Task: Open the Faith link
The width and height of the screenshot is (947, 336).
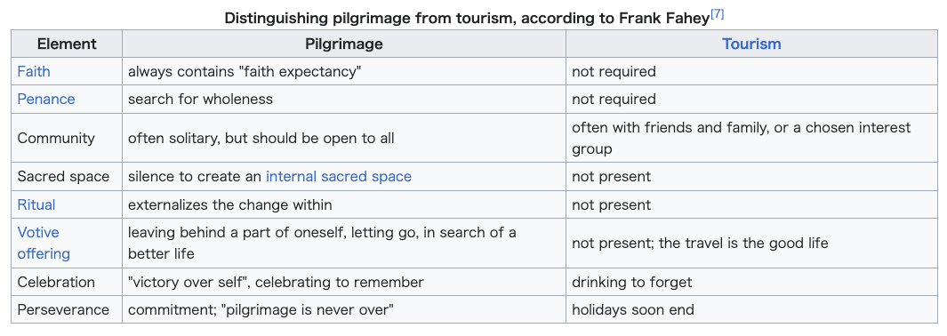Action: [34, 72]
